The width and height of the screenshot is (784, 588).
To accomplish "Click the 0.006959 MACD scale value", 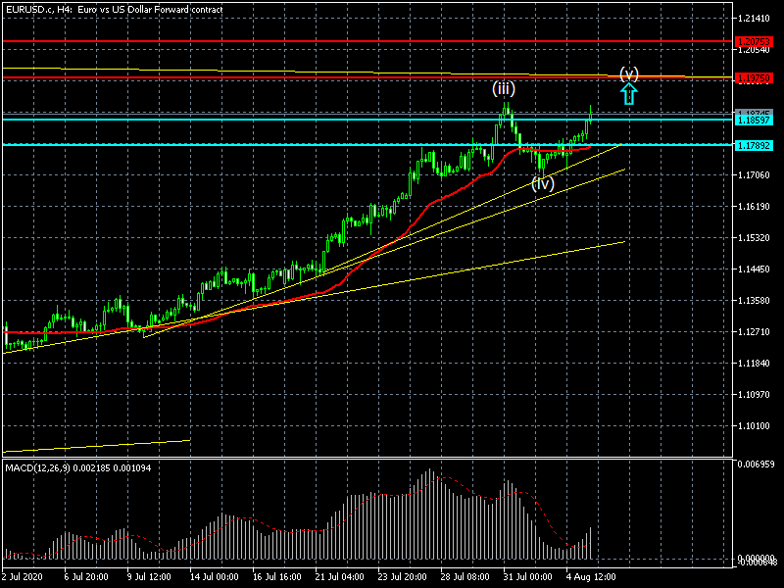I will click(x=758, y=464).
